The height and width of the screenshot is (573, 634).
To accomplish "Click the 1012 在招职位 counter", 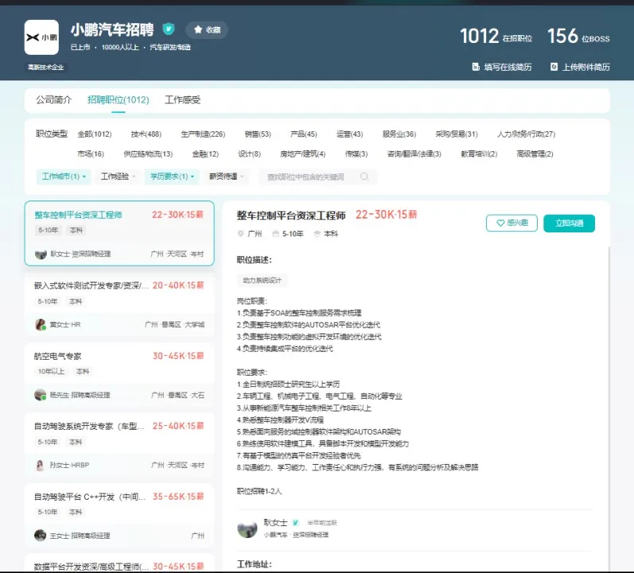I will (x=496, y=37).
